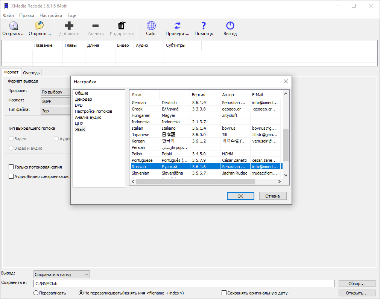Select Язык in settings list
Viewport: 380px width, 299px height.
80,129
